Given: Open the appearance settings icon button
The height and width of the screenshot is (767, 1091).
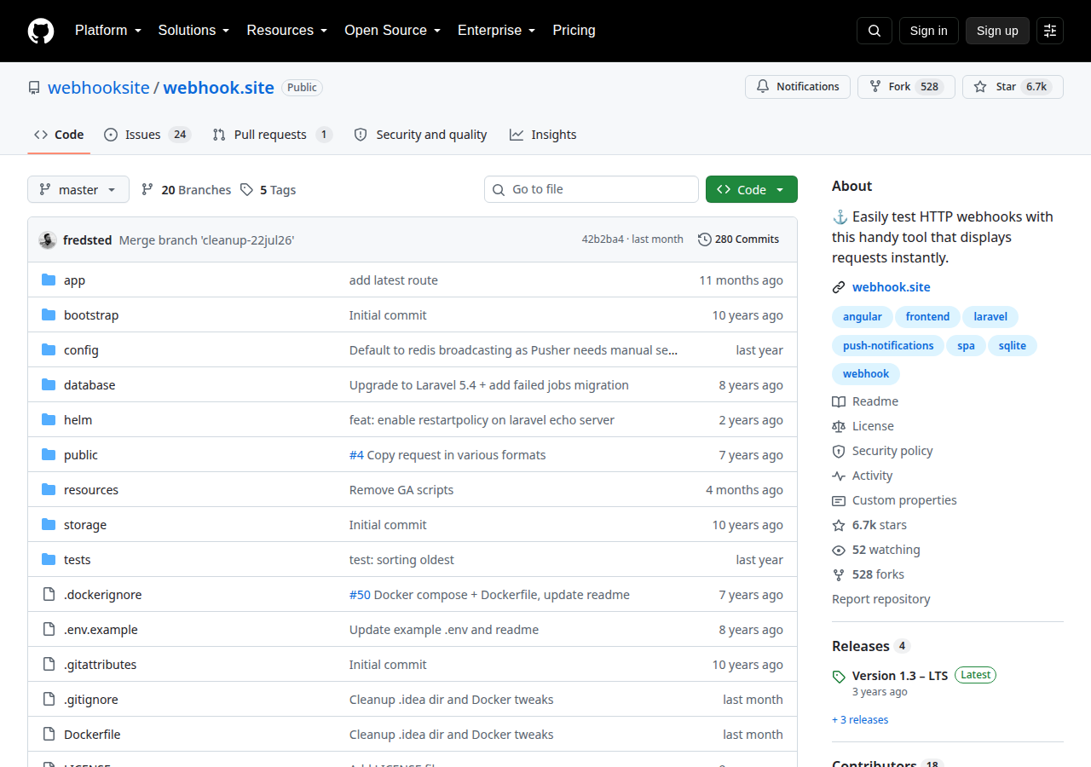Looking at the screenshot, I should tap(1050, 31).
